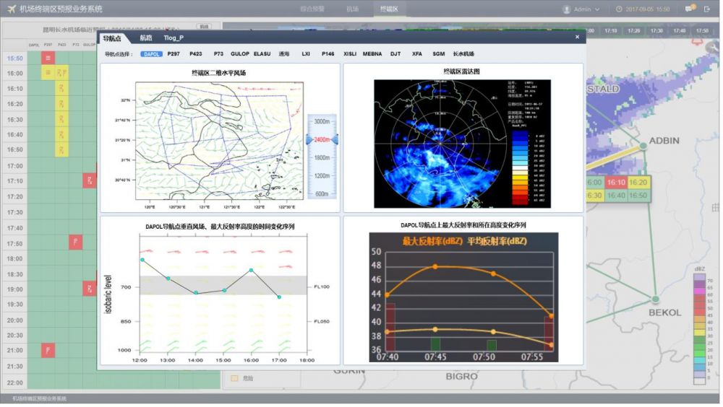
Task: Switch to the Tlog_P tab
Action: click(x=174, y=38)
